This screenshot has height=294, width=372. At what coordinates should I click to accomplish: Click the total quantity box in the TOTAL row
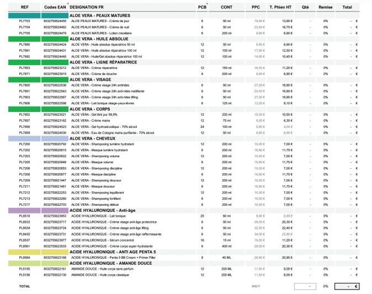(x=305, y=286)
